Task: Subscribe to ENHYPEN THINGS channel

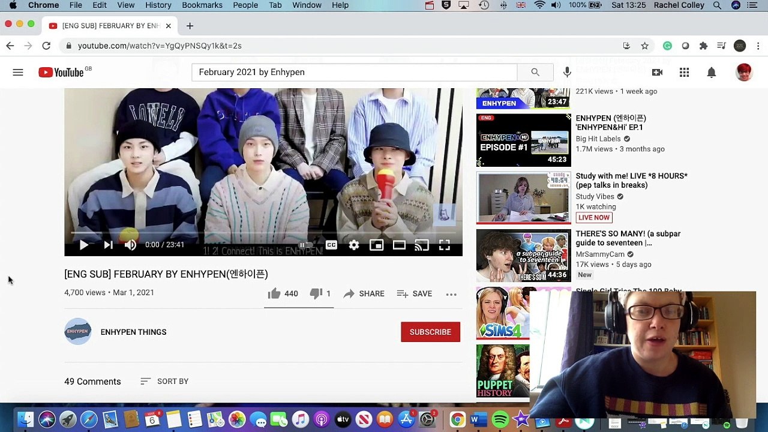Action: click(x=430, y=332)
